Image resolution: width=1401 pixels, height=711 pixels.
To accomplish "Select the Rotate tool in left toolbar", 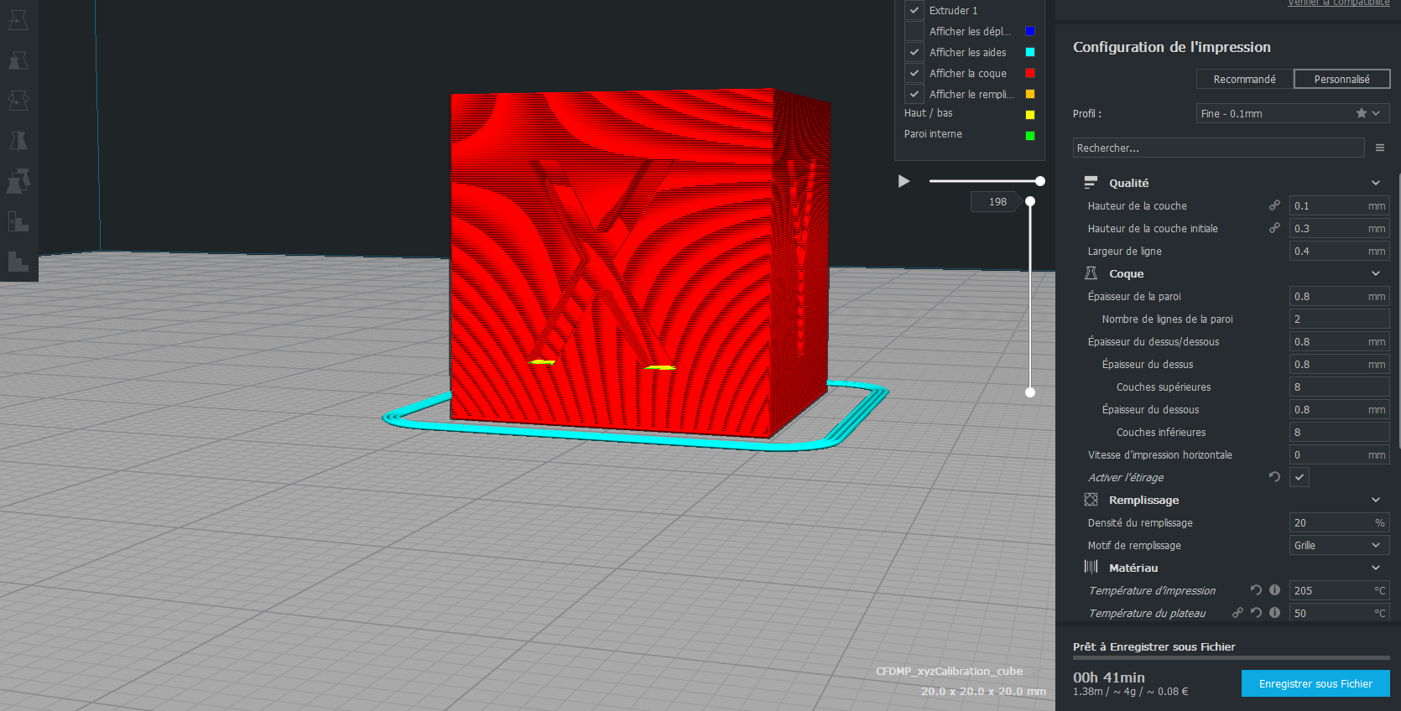I will click(18, 101).
